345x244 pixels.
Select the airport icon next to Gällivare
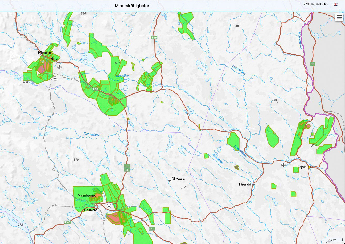click(x=109, y=206)
